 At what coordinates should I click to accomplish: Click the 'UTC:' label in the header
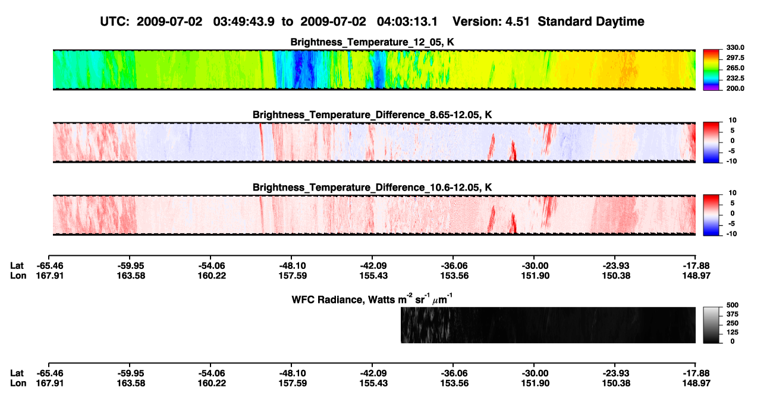115,22
